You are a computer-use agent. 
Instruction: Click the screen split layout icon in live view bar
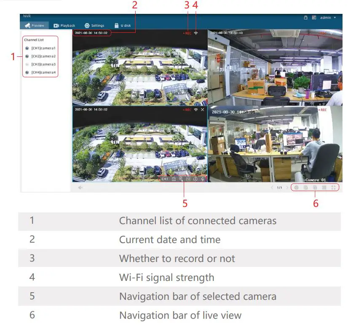(x=324, y=188)
